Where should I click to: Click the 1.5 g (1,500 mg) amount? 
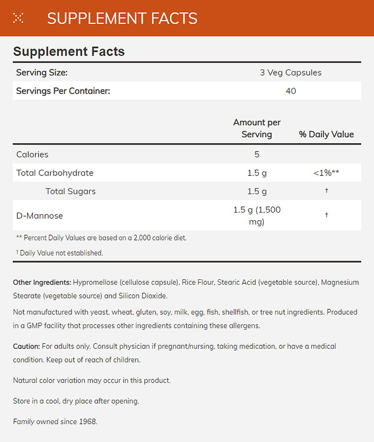[x=257, y=216]
